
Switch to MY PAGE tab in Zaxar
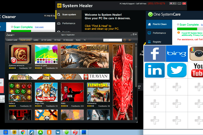pos(57,40)
